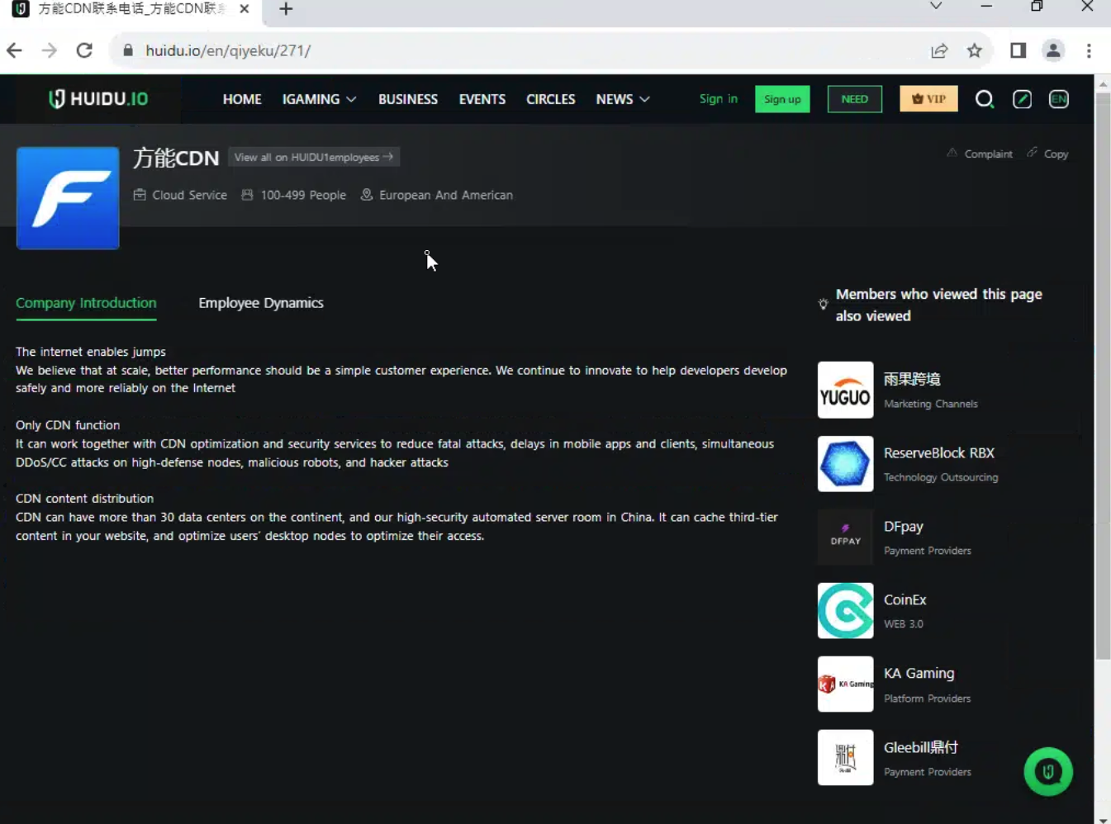Open the tab search chevron in title bar

[x=936, y=6]
